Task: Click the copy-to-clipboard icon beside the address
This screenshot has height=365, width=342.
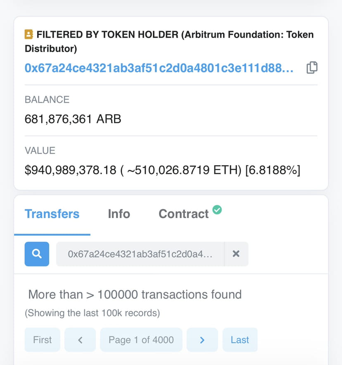Action: 313,67
